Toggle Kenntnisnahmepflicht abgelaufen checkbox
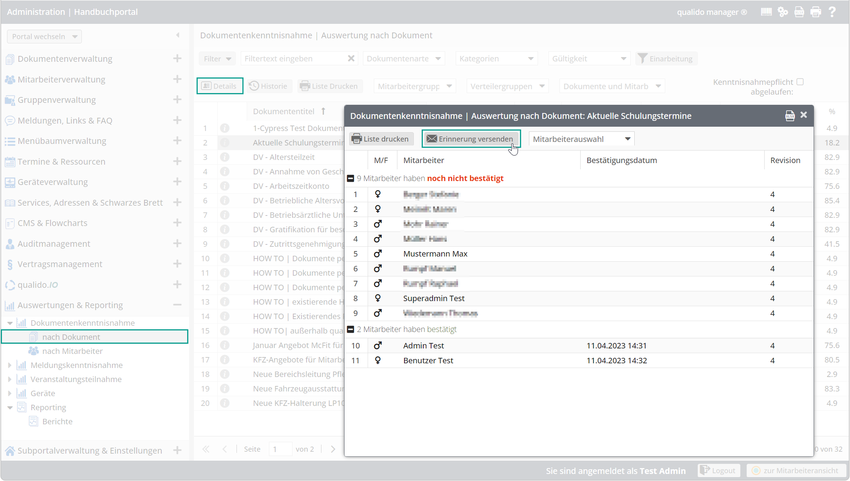The width and height of the screenshot is (850, 481). point(800,82)
